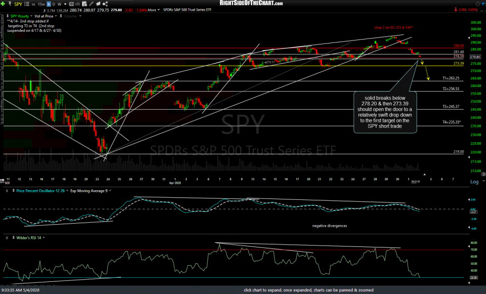Select the pencil drawing tool

[91, 4]
